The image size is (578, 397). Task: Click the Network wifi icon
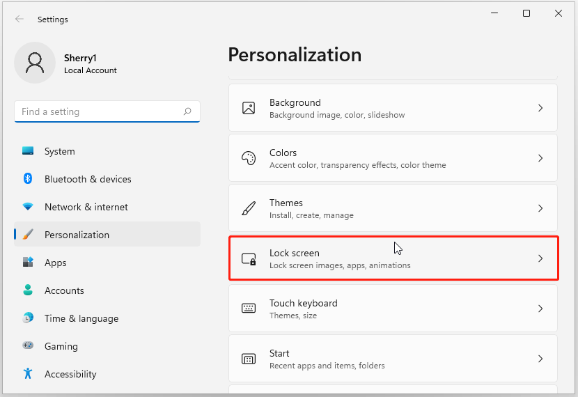(x=28, y=207)
